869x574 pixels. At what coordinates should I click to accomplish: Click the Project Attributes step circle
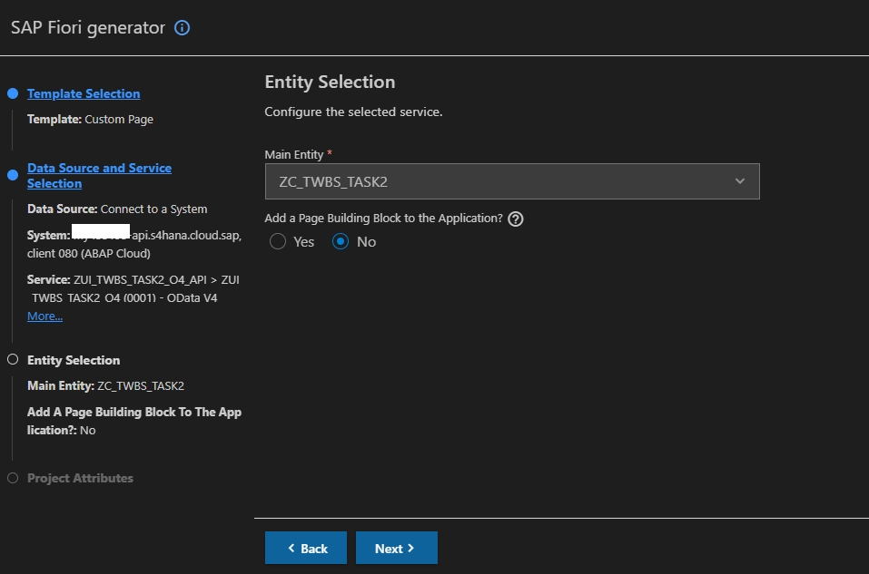[13, 478]
